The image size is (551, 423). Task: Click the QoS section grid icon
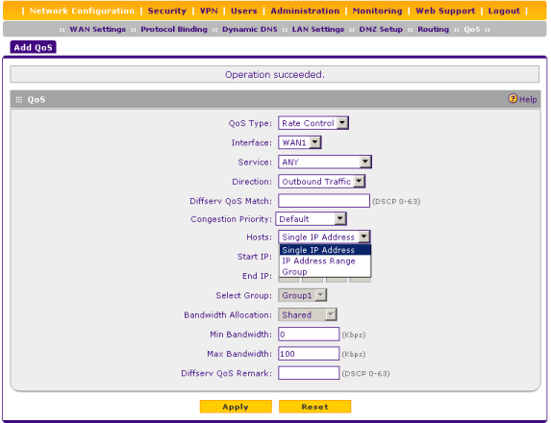tap(19, 100)
